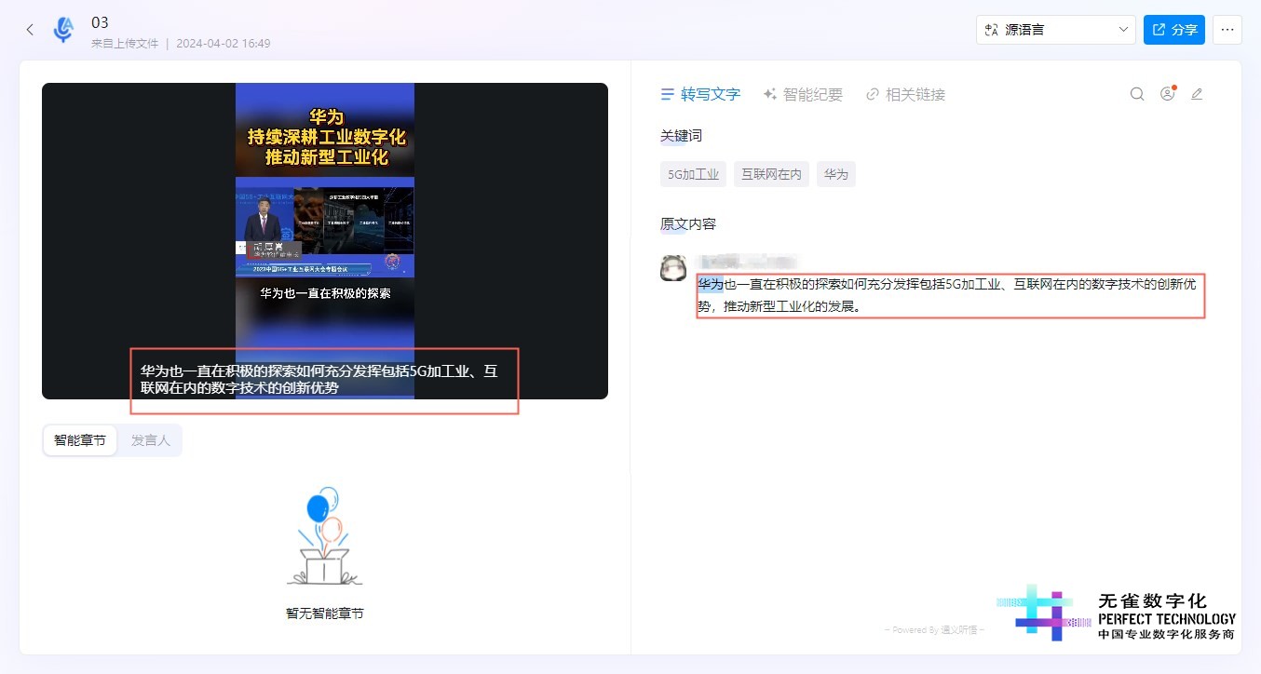1261x674 pixels.
Task: Click the 关键词 section heading
Action: 681,136
